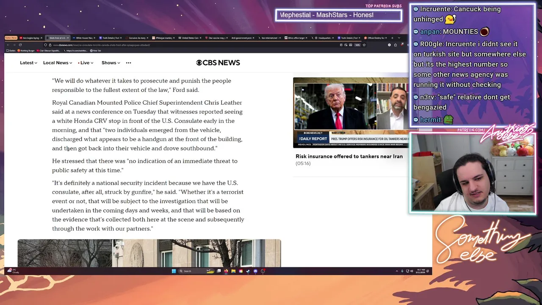
Task: Click the U.S. Consulate building photo
Action: 149,253
